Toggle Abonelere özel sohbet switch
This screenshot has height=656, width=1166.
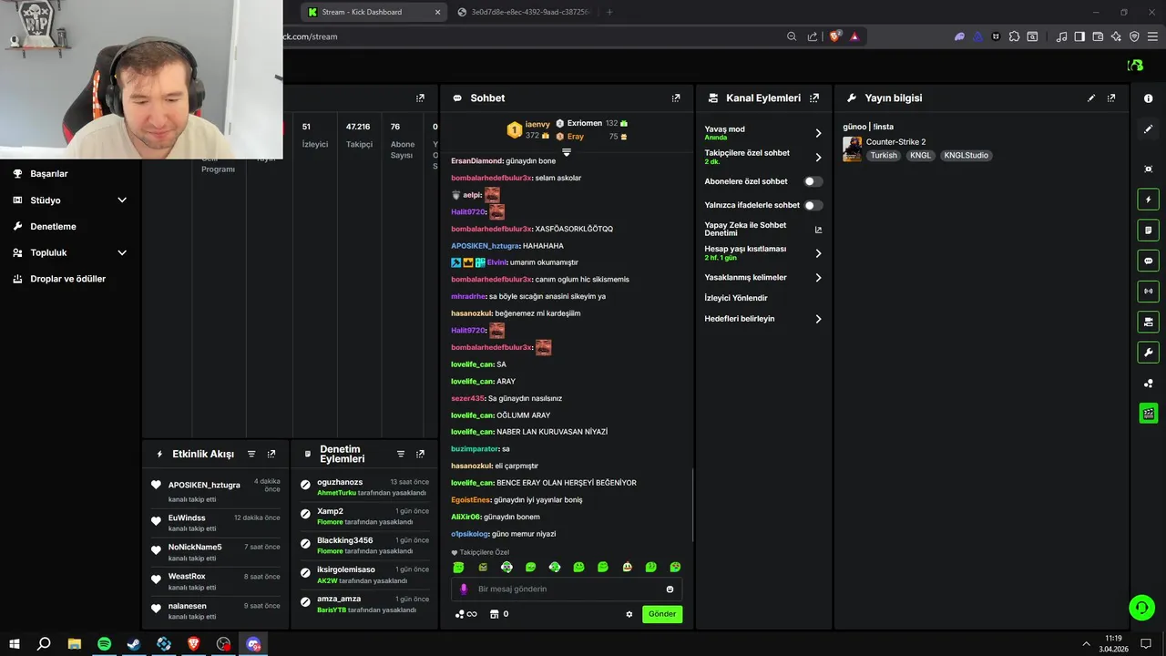(x=813, y=181)
